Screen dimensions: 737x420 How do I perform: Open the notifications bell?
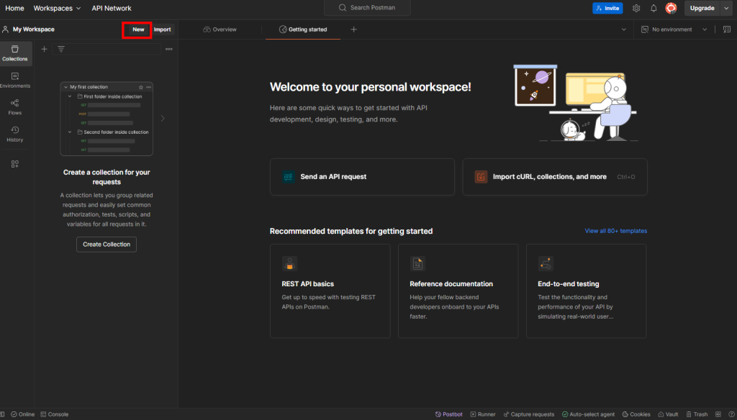click(x=654, y=8)
